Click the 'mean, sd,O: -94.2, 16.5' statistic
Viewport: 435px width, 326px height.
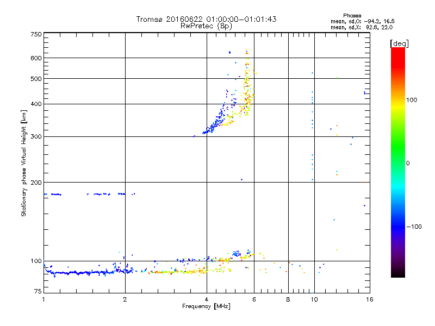pos(362,21)
